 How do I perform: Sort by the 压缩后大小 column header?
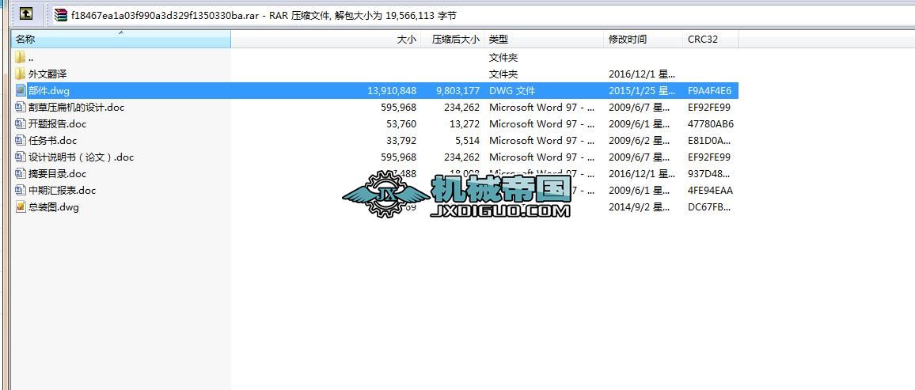[452, 39]
